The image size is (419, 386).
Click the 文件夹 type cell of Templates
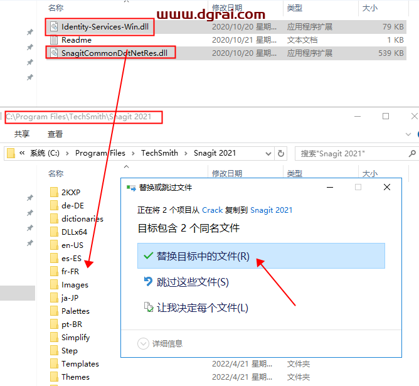tap(299, 364)
